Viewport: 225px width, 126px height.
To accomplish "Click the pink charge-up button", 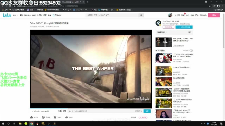I will pos(168,27).
